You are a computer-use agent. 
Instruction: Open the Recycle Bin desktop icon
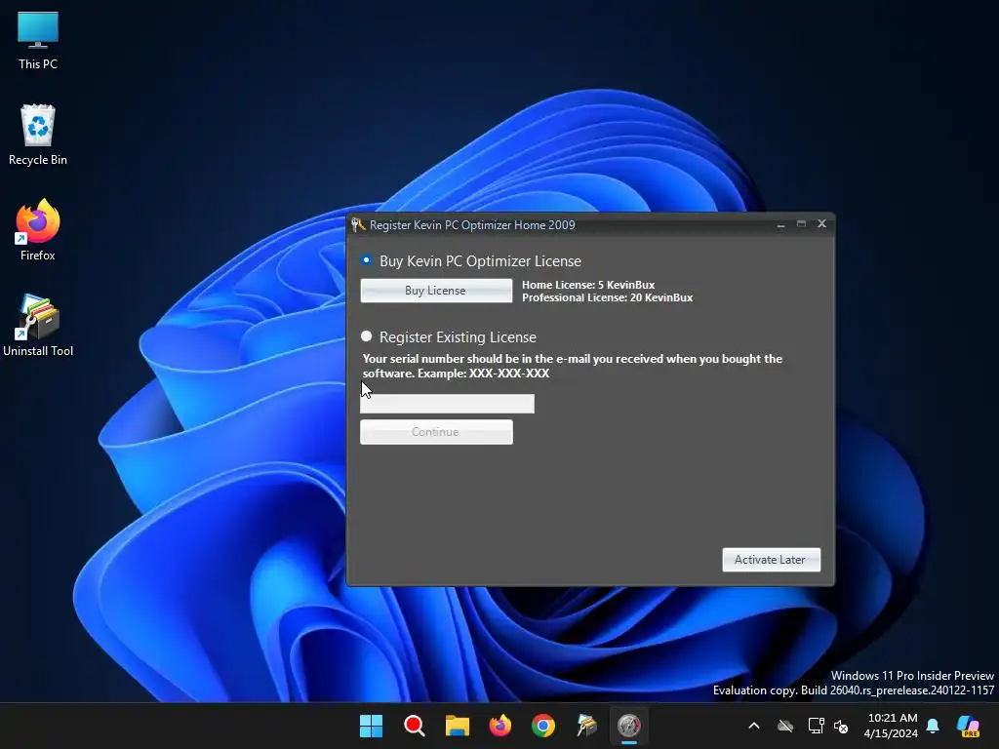tap(38, 135)
